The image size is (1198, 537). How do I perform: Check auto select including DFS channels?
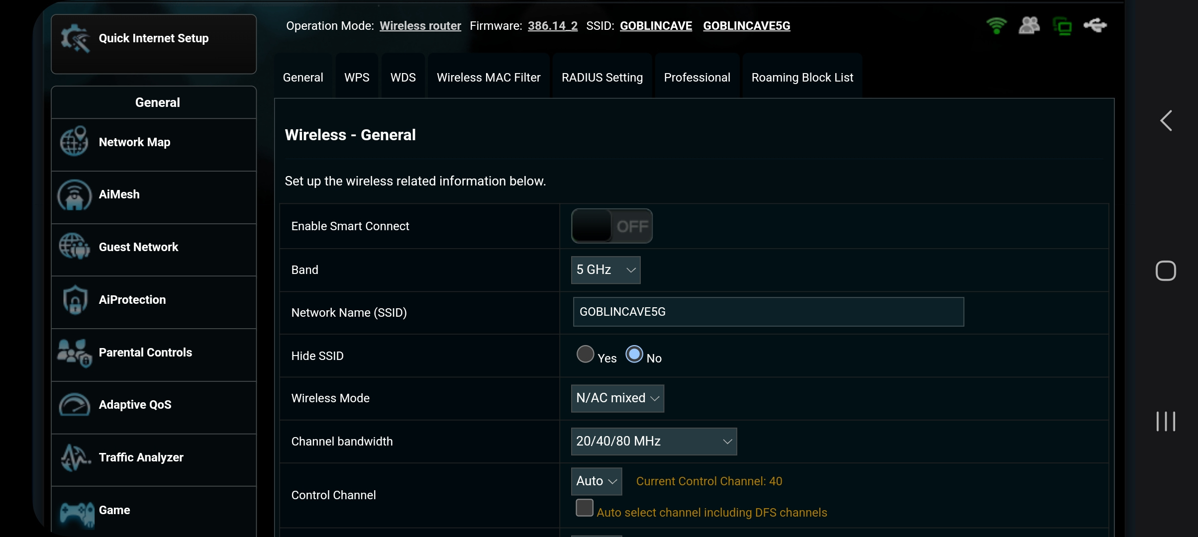585,508
